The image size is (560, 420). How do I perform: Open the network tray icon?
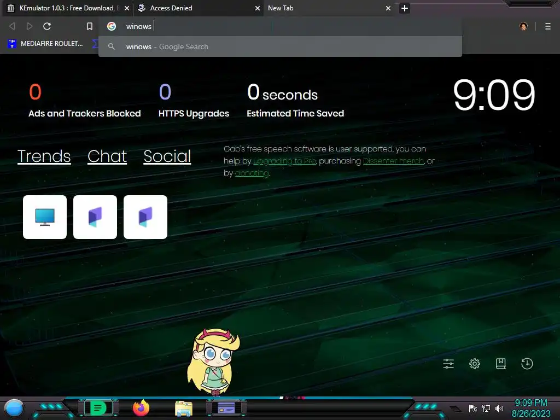(486, 408)
